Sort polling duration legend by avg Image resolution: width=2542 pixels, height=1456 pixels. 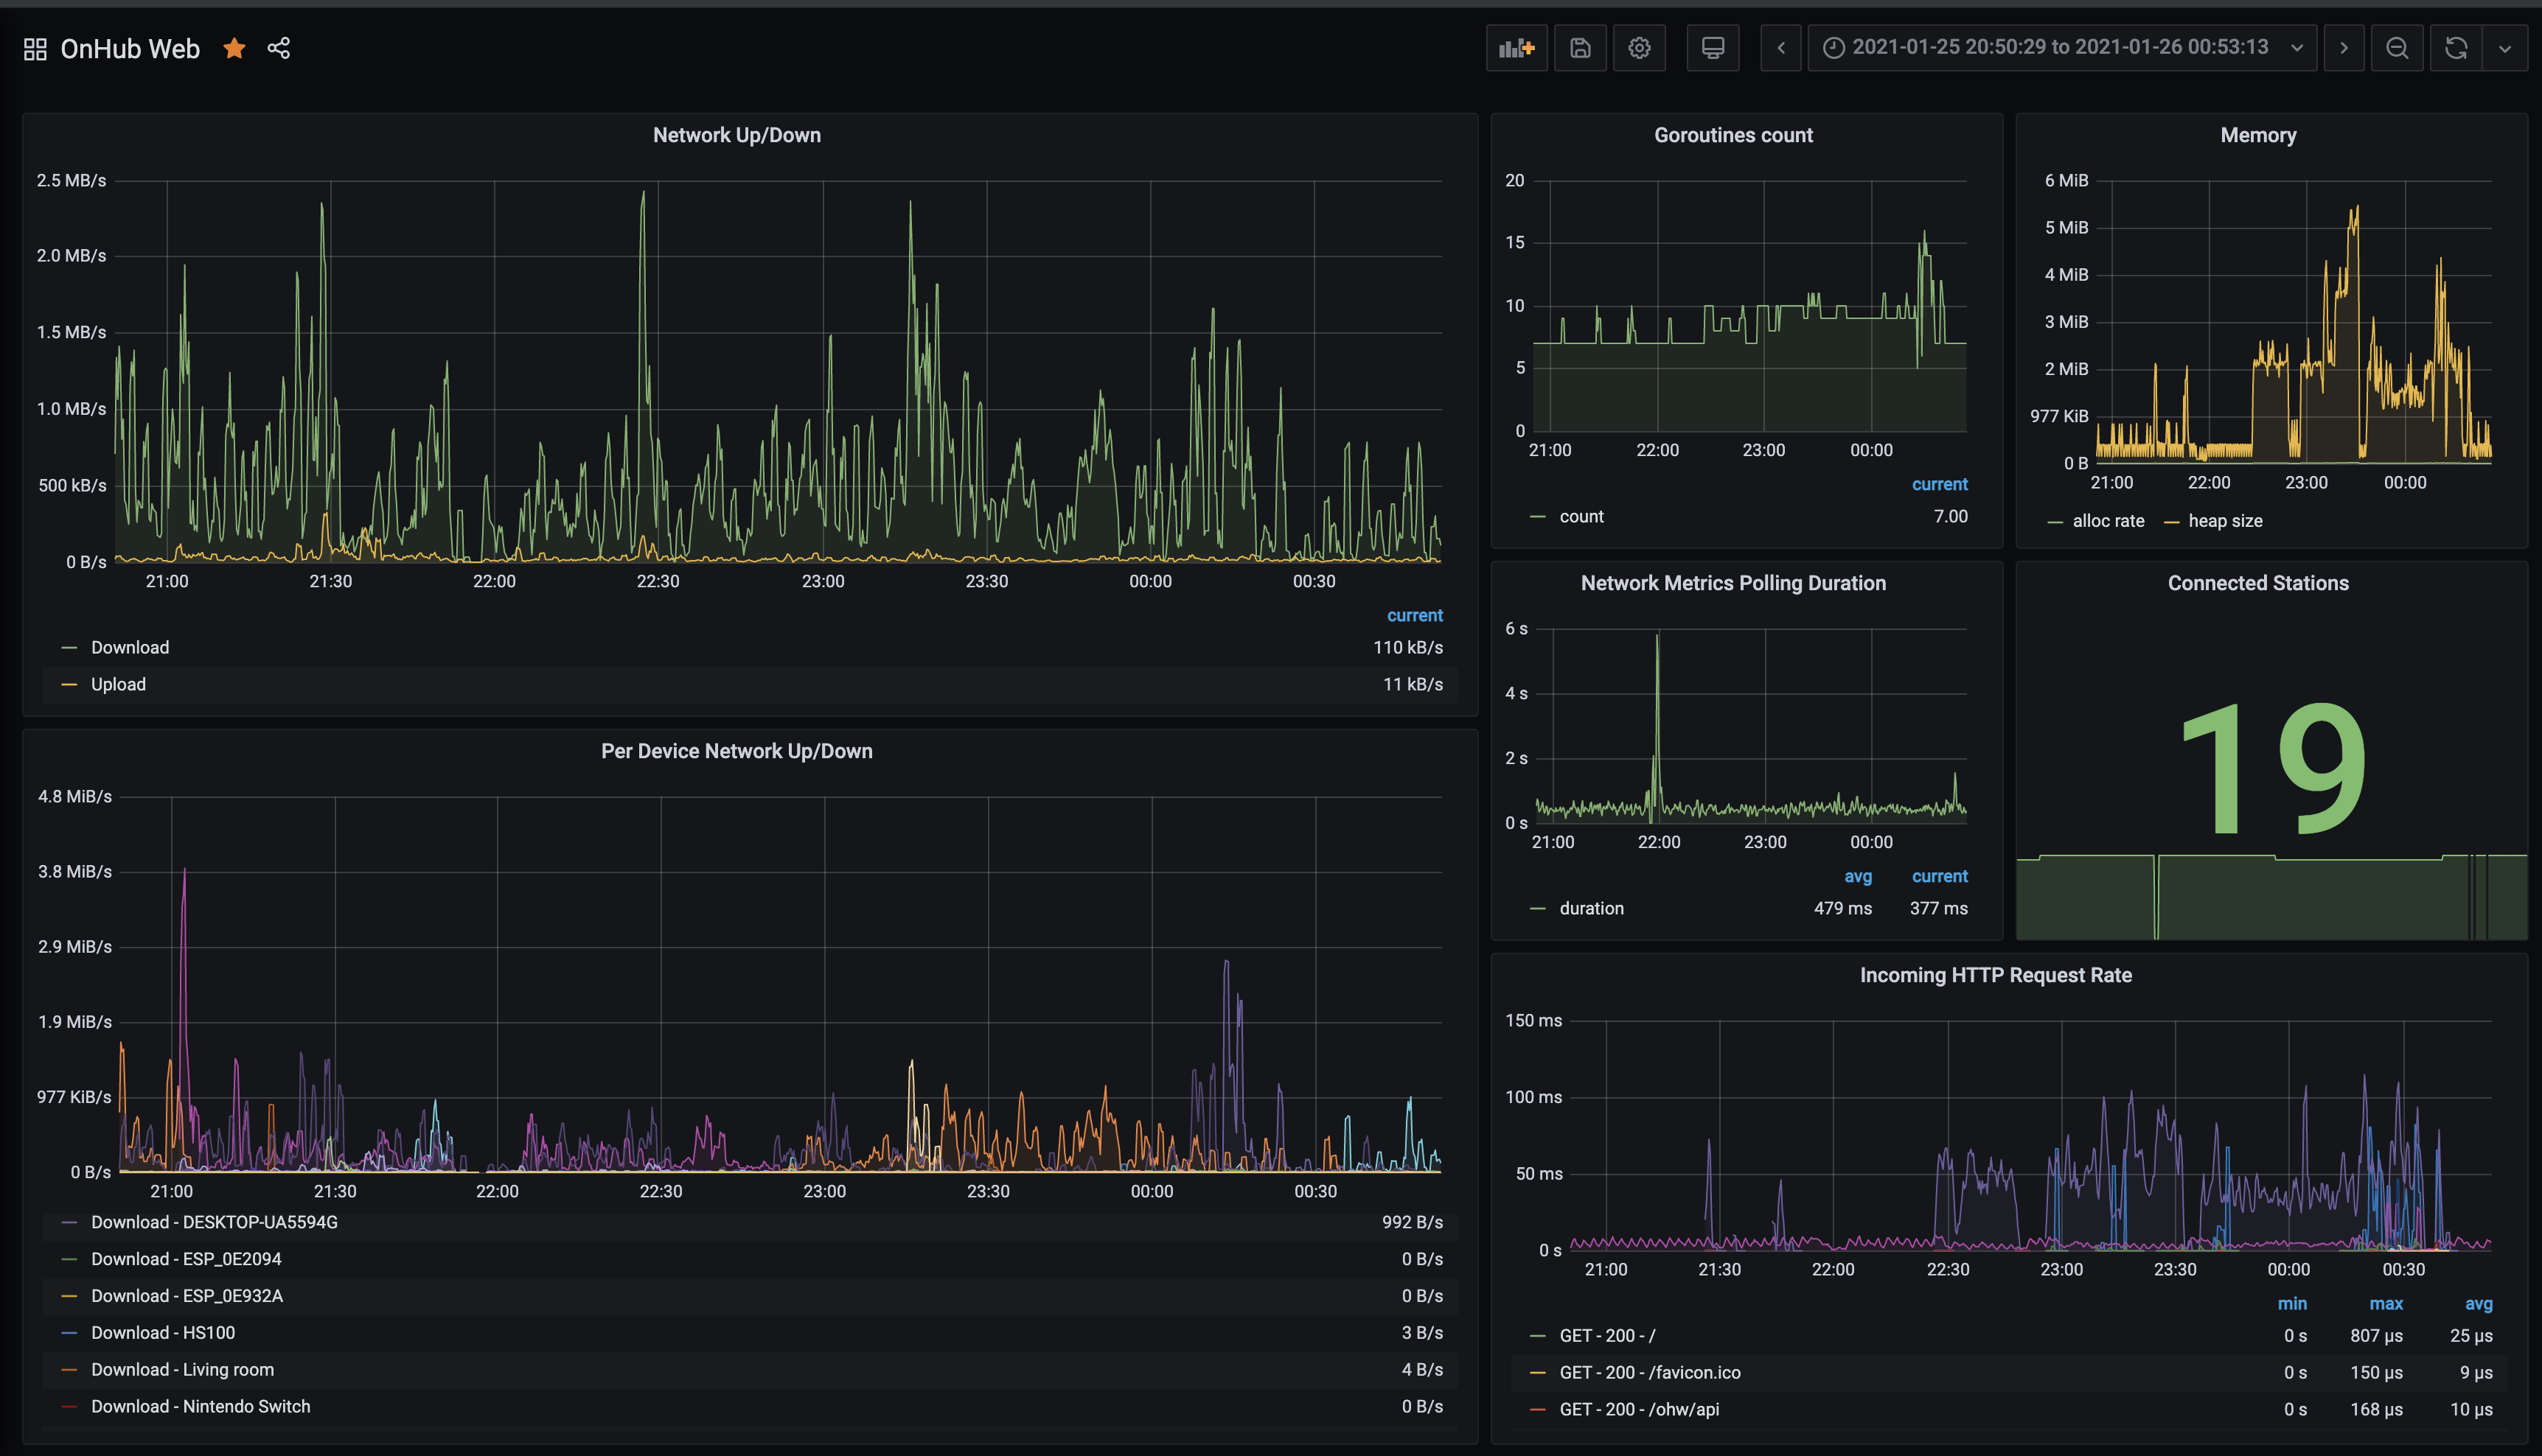click(x=1858, y=876)
